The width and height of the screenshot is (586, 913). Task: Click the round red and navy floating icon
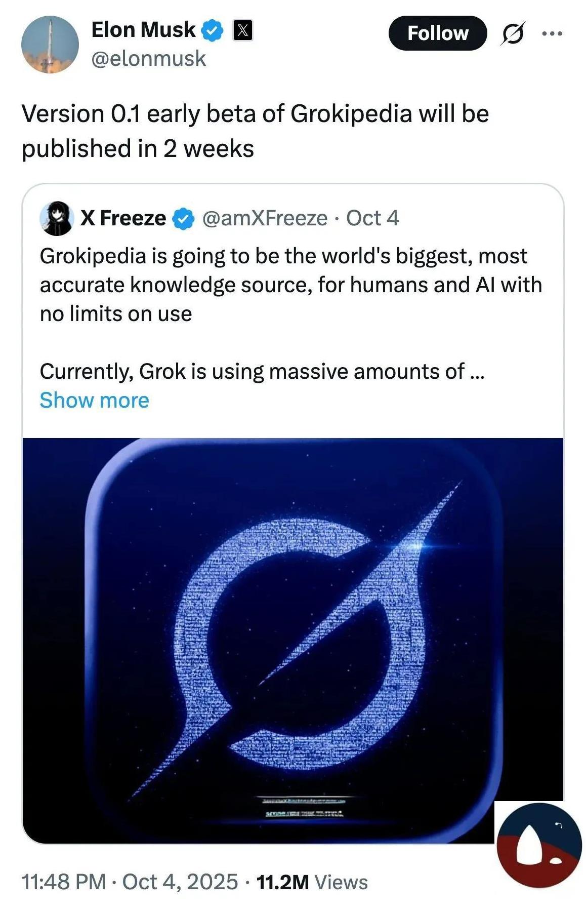click(x=539, y=845)
